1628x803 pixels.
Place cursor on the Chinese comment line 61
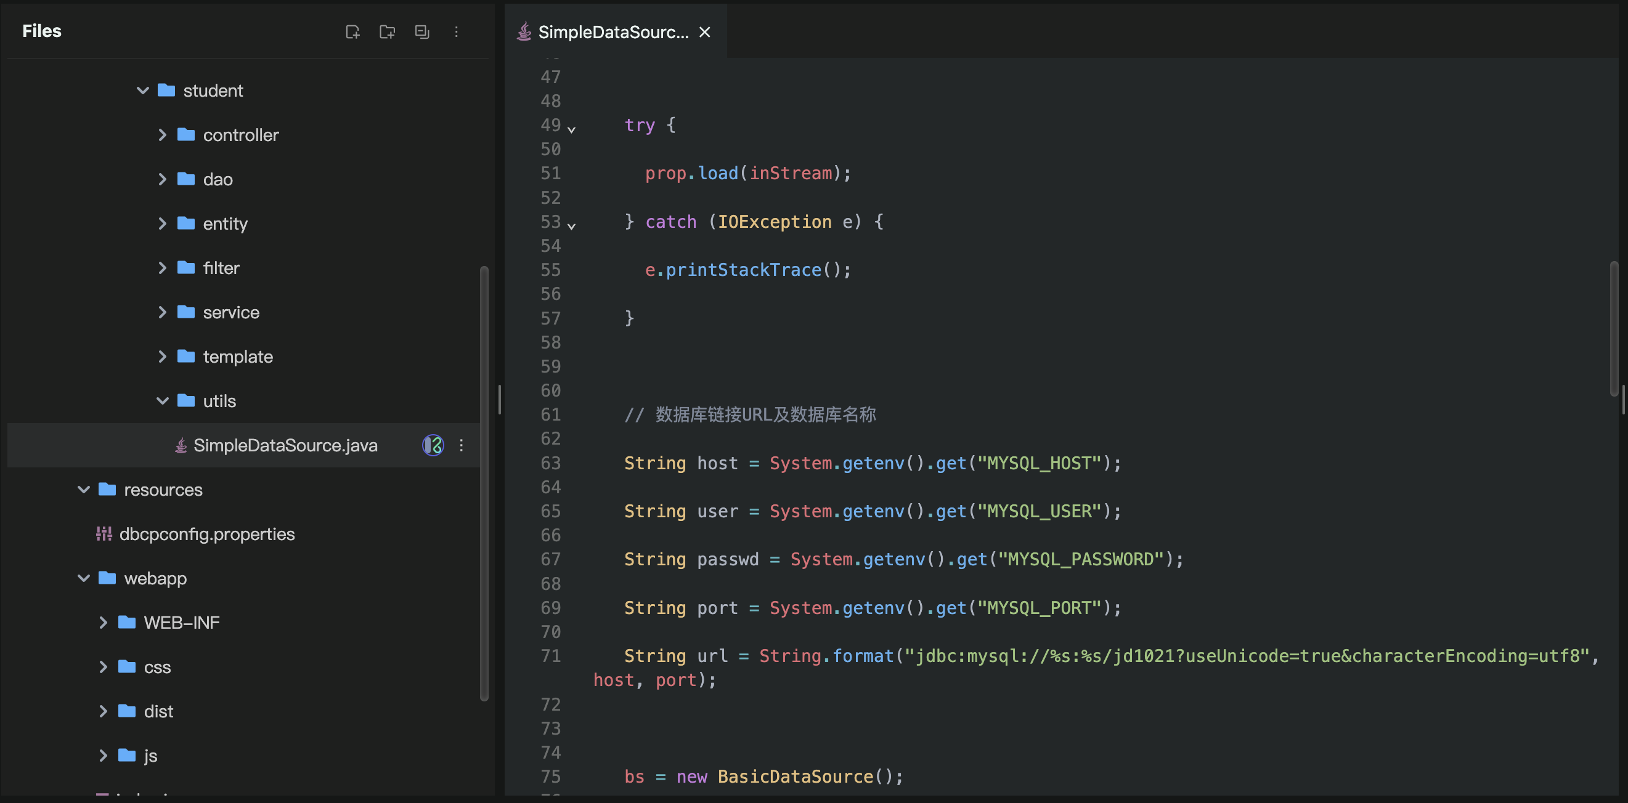pos(749,414)
